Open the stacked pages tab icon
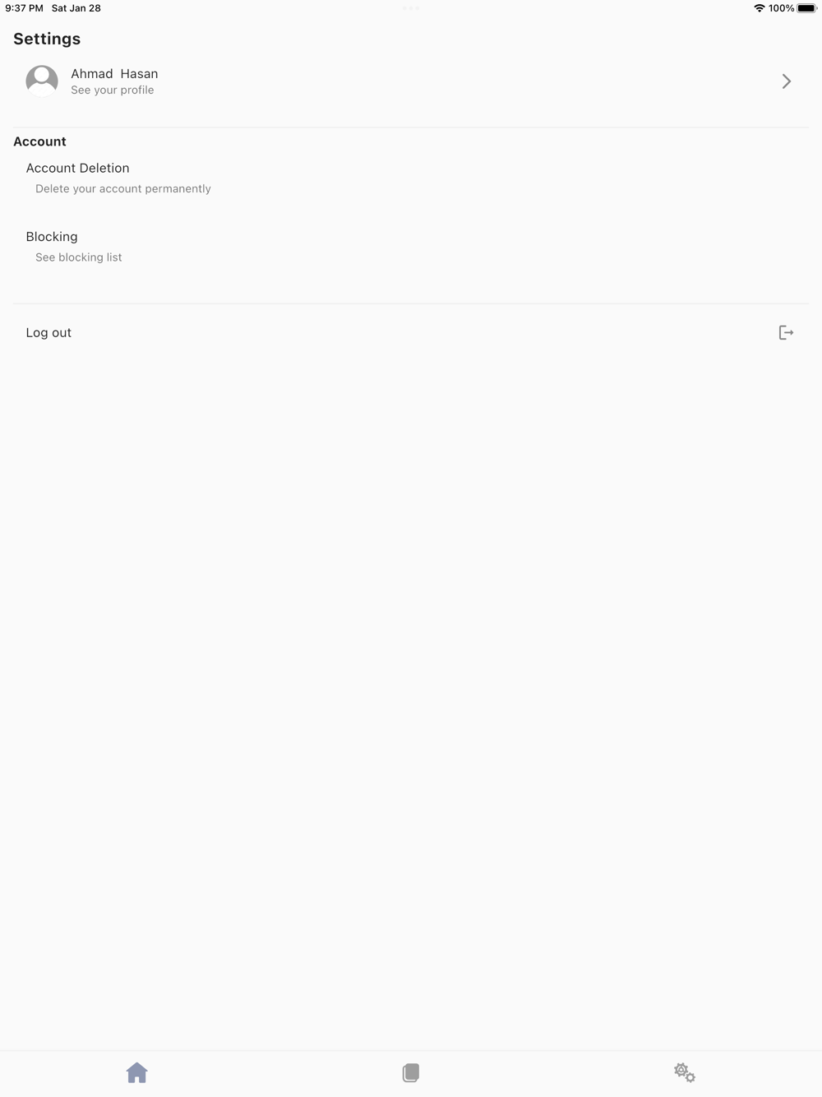This screenshot has height=1097, width=822. pos(411,1072)
